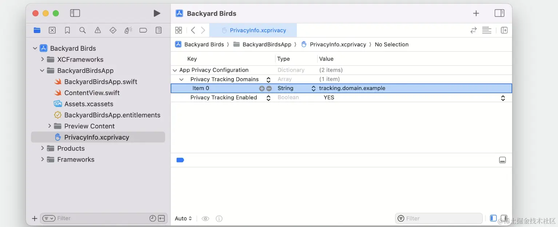558x227 pixels.
Task: Expand the XCFrameworks folder
Action: click(42, 59)
